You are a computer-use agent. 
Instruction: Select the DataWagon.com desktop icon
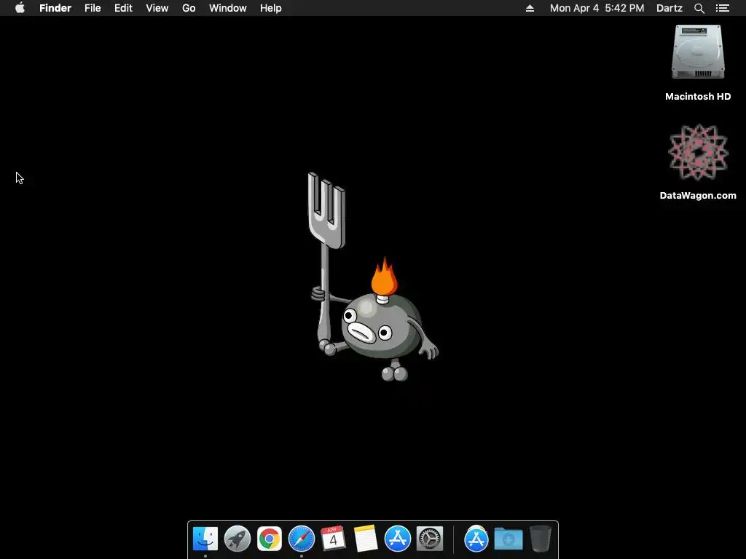pos(698,152)
